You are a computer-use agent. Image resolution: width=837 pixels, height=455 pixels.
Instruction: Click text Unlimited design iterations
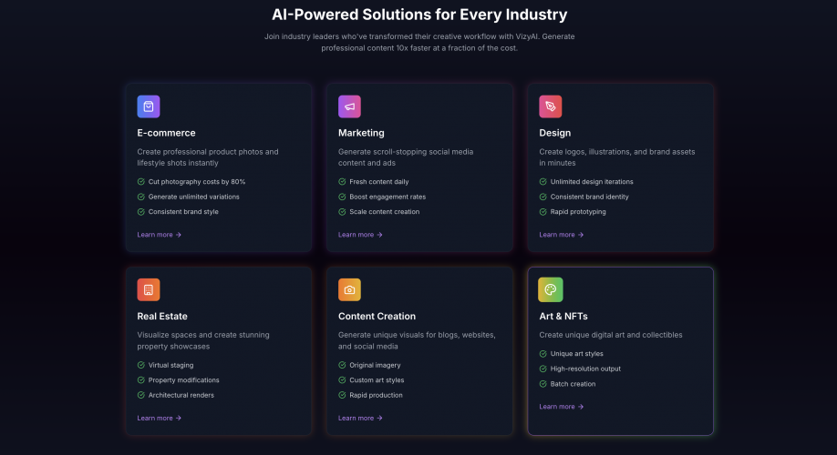(592, 182)
